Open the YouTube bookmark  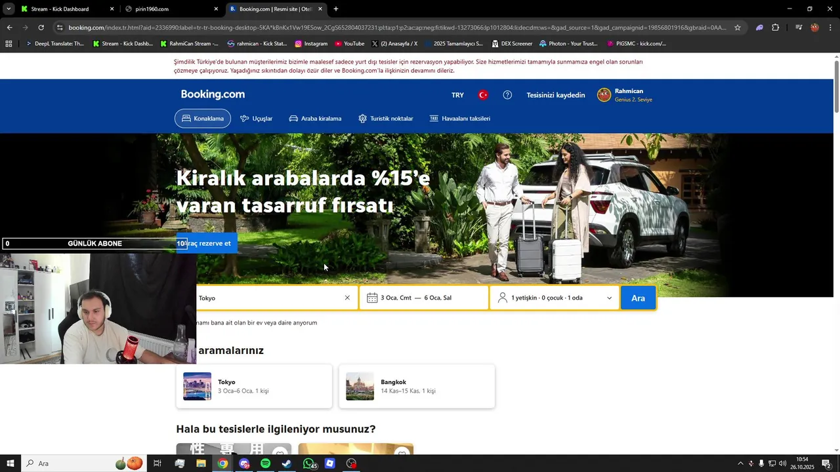(349, 44)
